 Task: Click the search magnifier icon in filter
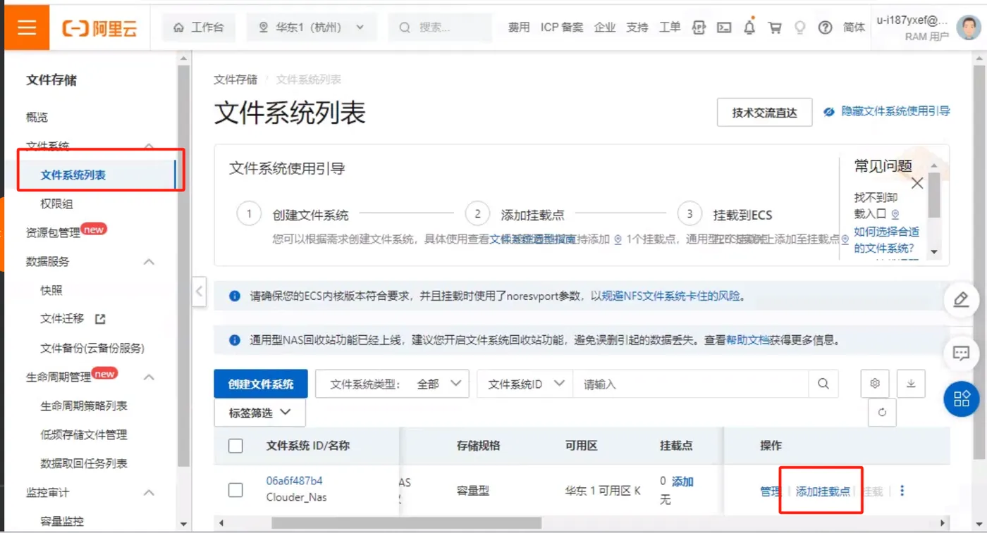coord(823,384)
